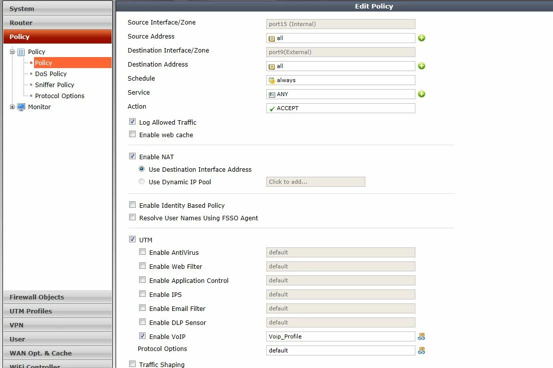Open the System menu section
Screen dimensions: 553x368
coord(58,9)
